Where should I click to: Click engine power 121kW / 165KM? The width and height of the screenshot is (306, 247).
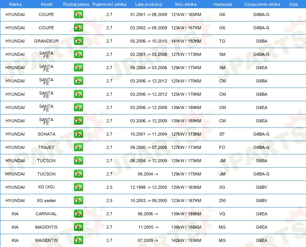[x=186, y=14]
